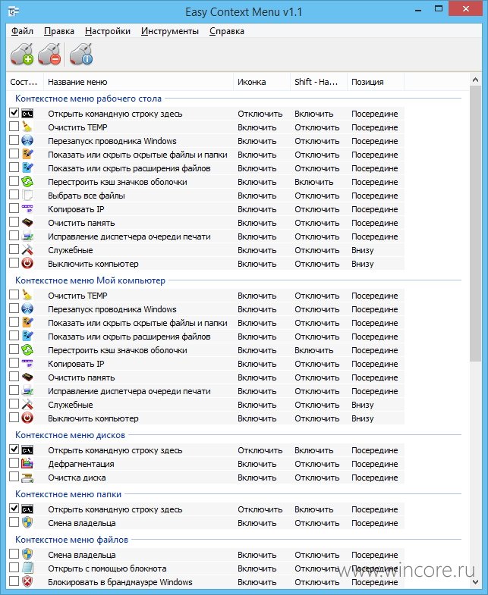Click the Дефрагментация icon in the drives section
The width and height of the screenshot is (488, 595).
tap(27, 464)
